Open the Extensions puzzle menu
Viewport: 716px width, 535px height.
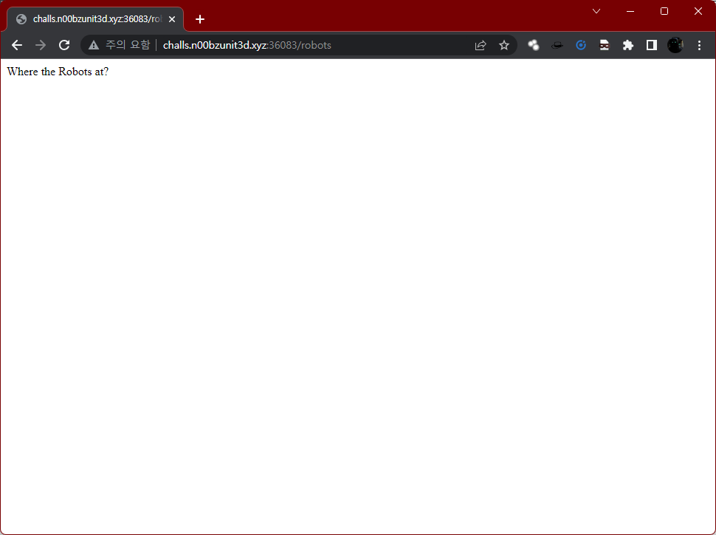pyautogui.click(x=628, y=45)
